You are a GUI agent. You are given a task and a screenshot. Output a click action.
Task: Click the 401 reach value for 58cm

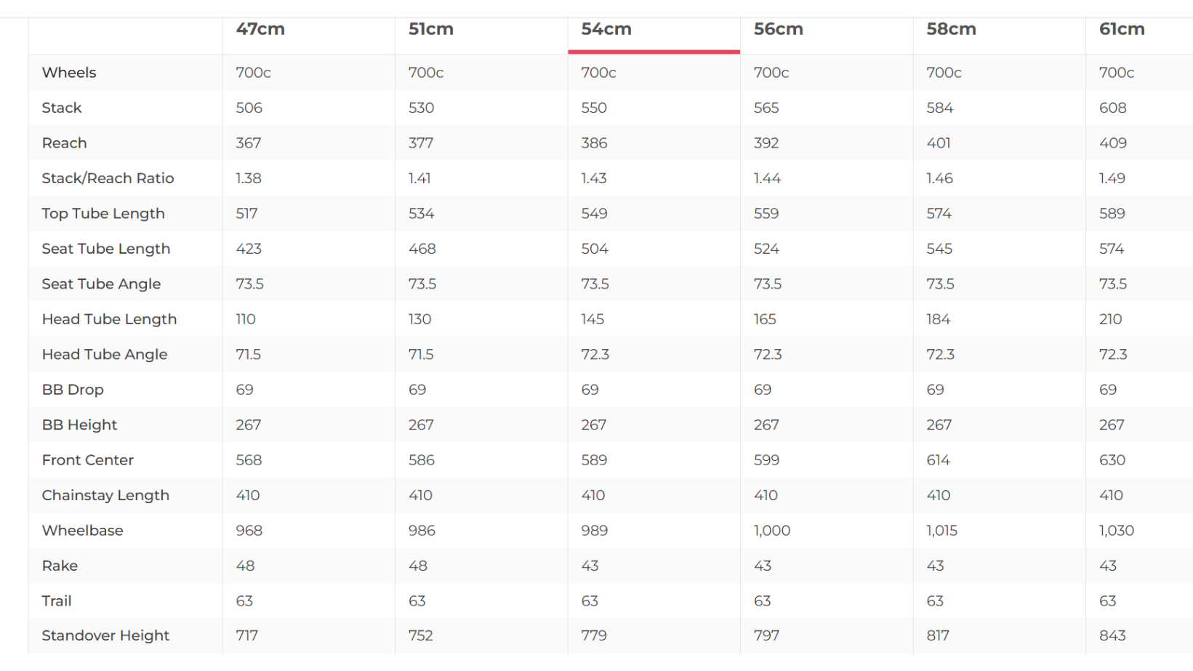tap(938, 143)
